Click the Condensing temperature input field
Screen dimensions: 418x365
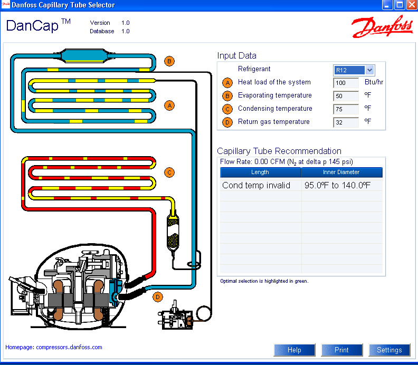click(346, 109)
